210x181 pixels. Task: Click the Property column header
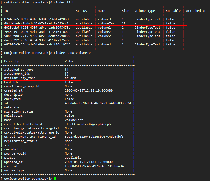click(x=12, y=61)
